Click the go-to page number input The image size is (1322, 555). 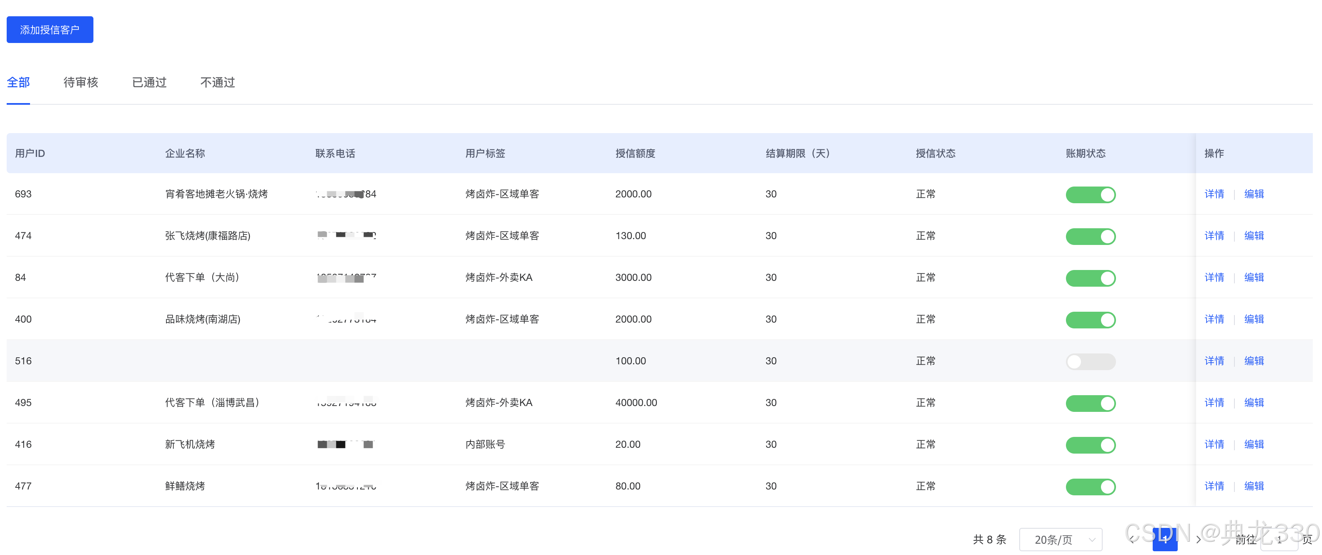1279,540
